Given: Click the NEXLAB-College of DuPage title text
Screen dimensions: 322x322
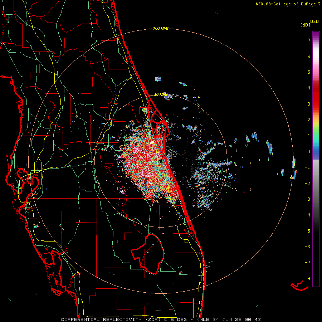Looking at the screenshot, I should 286,4.
